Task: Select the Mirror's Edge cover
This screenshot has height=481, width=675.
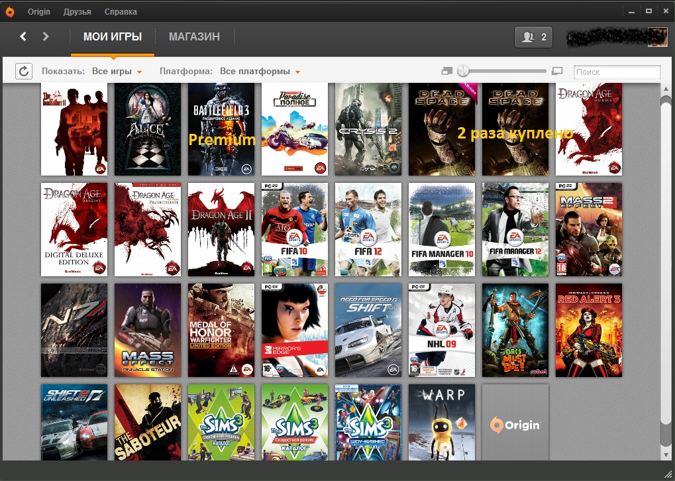Action: [x=295, y=331]
